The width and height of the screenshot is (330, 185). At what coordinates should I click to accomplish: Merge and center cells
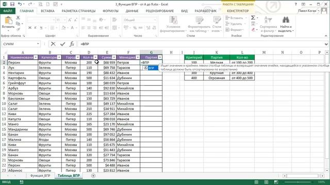coord(114,28)
